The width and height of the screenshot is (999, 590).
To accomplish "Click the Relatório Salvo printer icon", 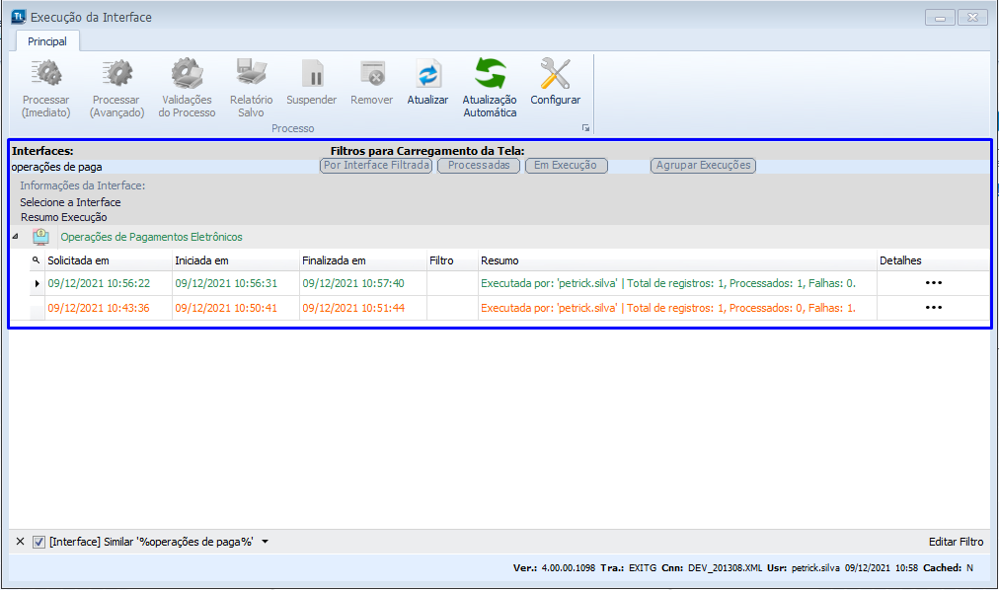I will pyautogui.click(x=251, y=74).
